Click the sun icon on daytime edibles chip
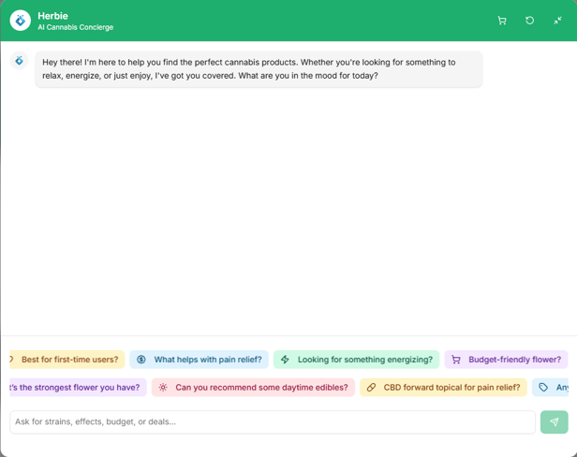This screenshot has height=457, width=577. [x=163, y=388]
